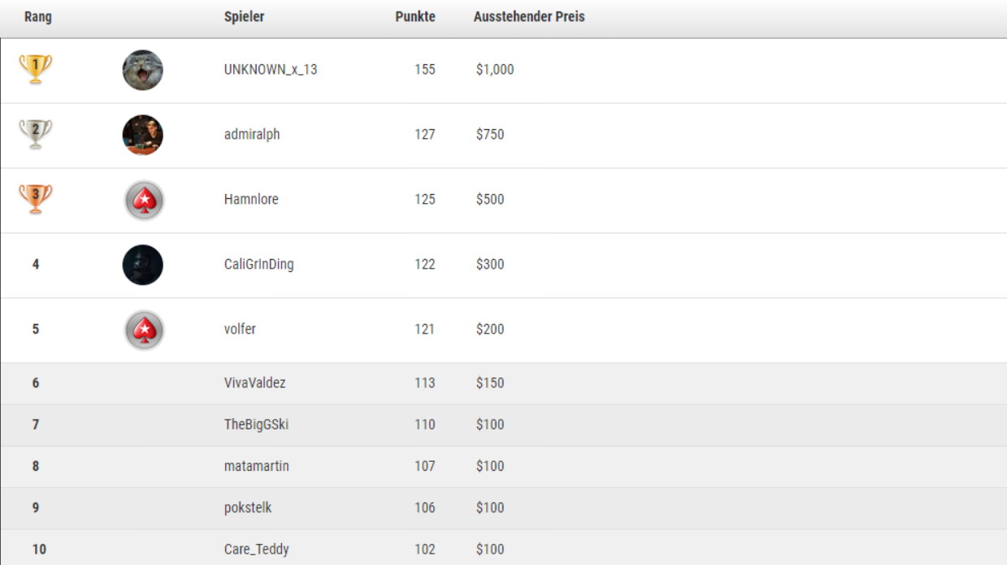The height and width of the screenshot is (565, 1007).
Task: Click the bronze third-place trophy icon
Action: [36, 199]
